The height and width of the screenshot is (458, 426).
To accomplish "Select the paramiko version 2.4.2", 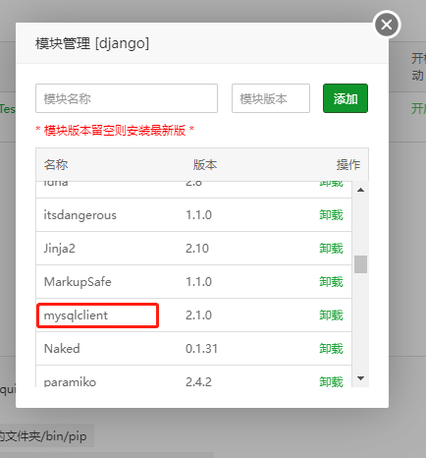I will tap(198, 382).
